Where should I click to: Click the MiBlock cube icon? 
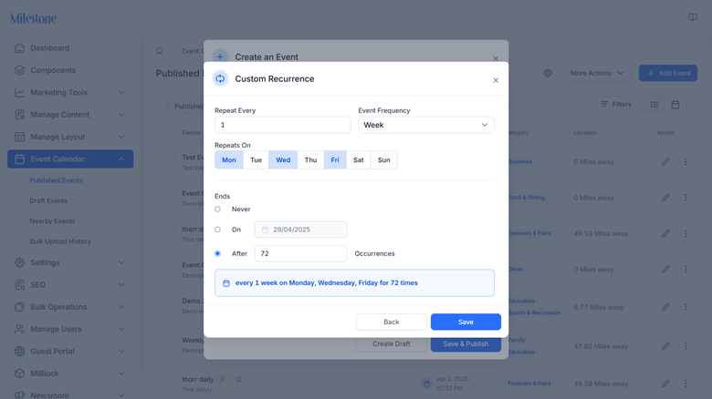pyautogui.click(x=19, y=373)
